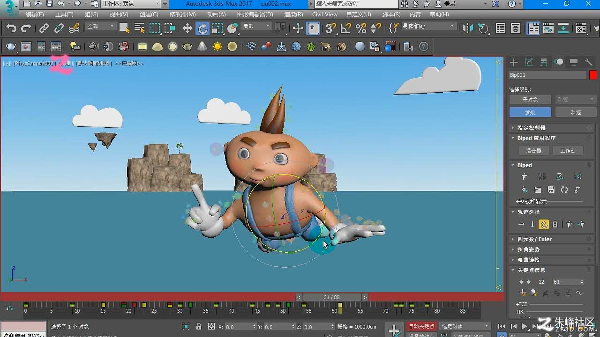Expand the 四元数 / Euler rollout
The height and width of the screenshot is (337, 600).
point(551,239)
